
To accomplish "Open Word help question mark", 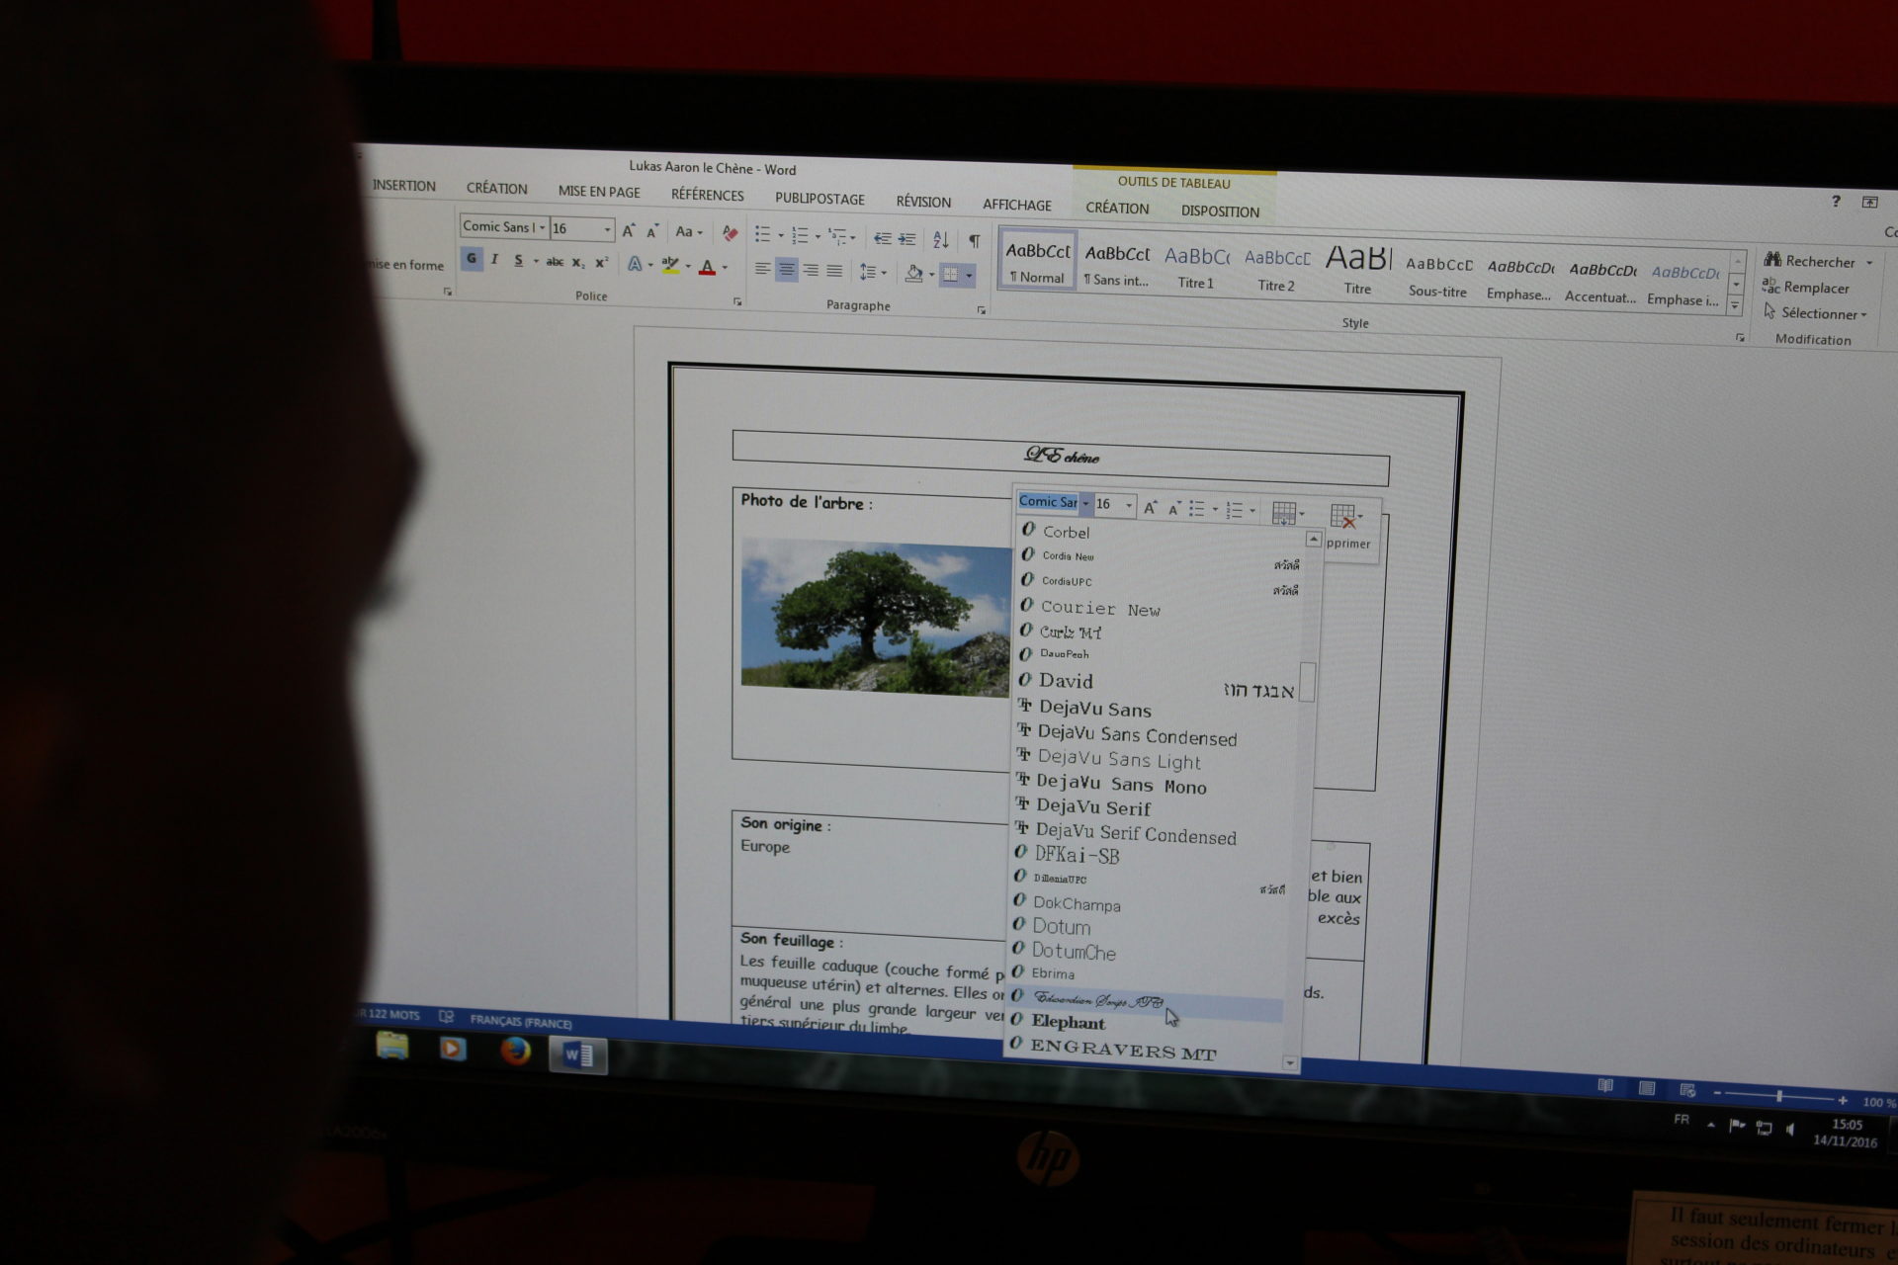I will pyautogui.click(x=1836, y=202).
